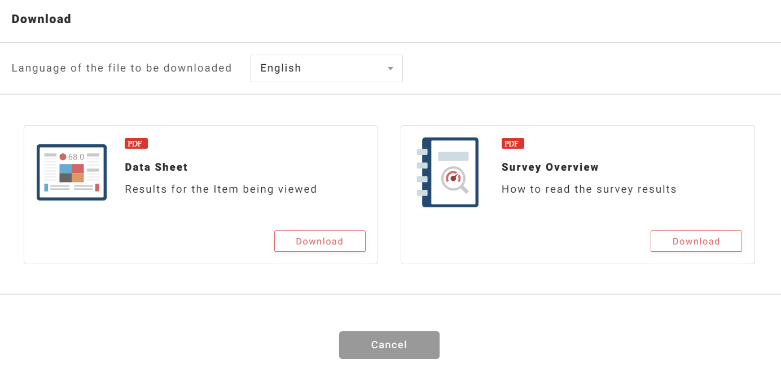Click the Survey Overview notebook icon
This screenshot has width=781, height=369.
tap(450, 172)
